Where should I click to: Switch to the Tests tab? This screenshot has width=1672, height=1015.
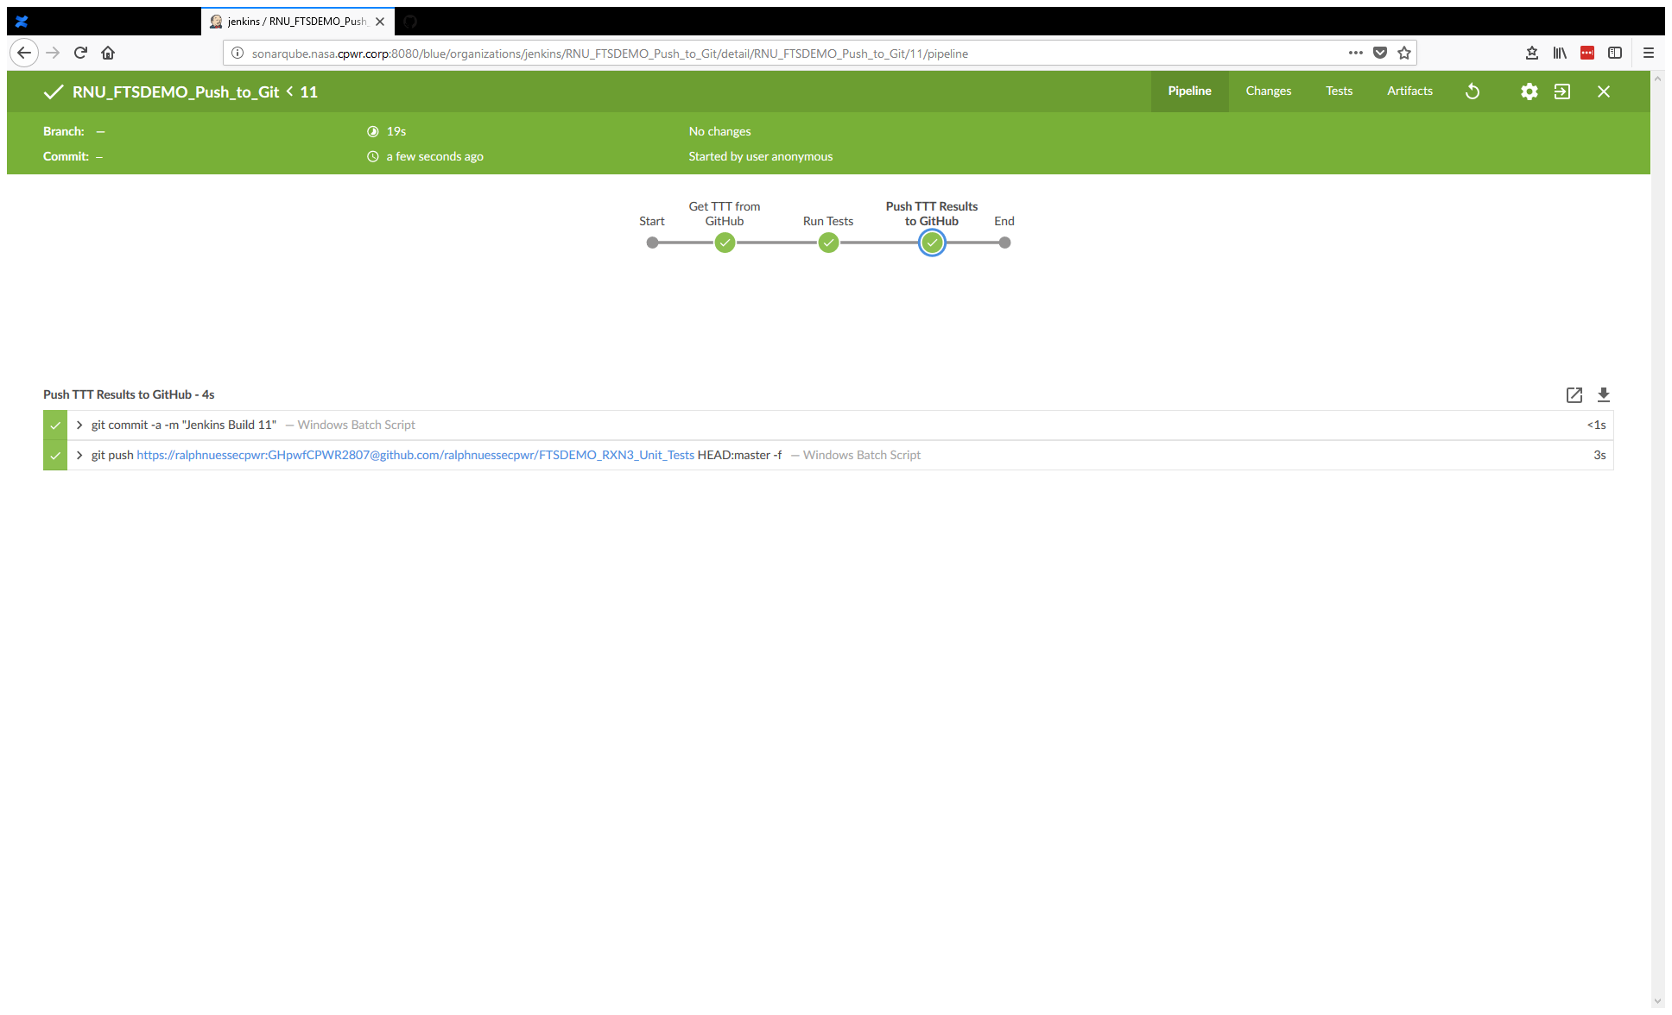1339,91
